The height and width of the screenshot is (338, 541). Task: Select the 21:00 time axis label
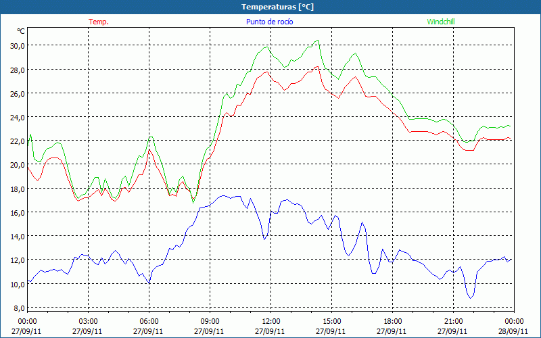(454, 321)
